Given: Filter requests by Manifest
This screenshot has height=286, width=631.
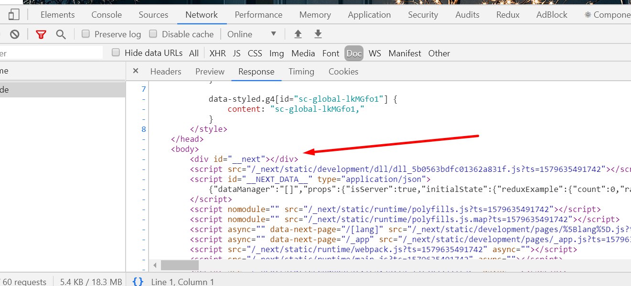Looking at the screenshot, I should coord(405,53).
